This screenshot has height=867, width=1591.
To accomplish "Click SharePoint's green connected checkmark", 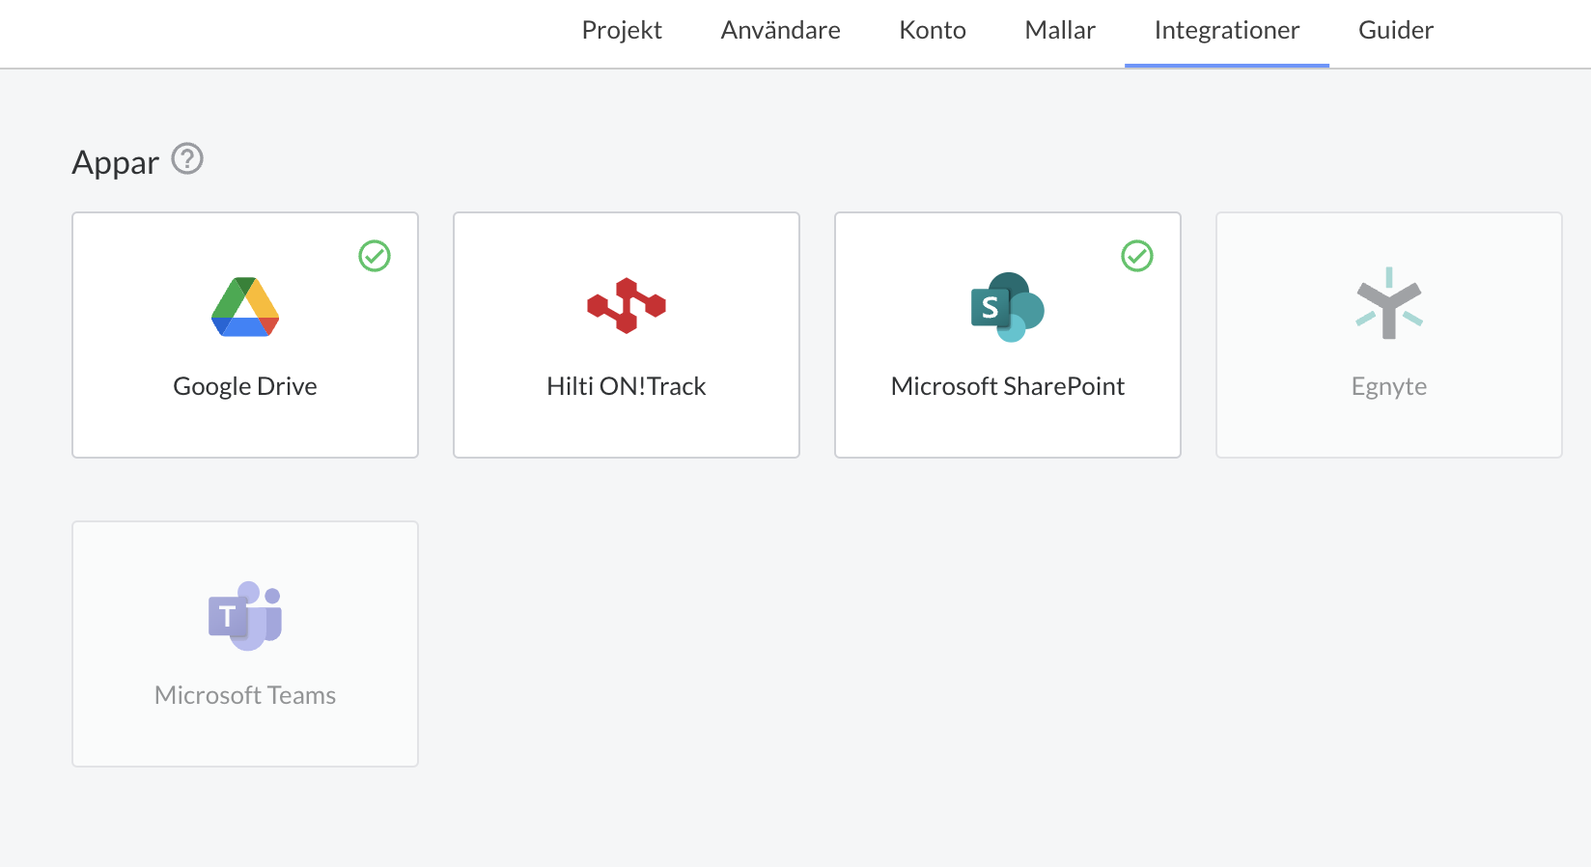I will 1137,256.
